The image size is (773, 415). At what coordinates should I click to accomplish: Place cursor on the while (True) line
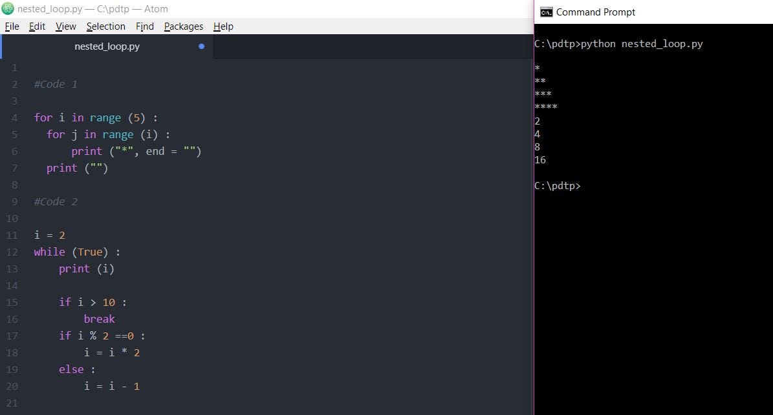76,252
